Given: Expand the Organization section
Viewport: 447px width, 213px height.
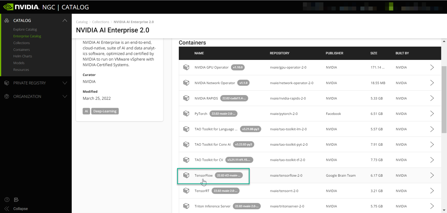Looking at the screenshot, I should (x=65, y=97).
